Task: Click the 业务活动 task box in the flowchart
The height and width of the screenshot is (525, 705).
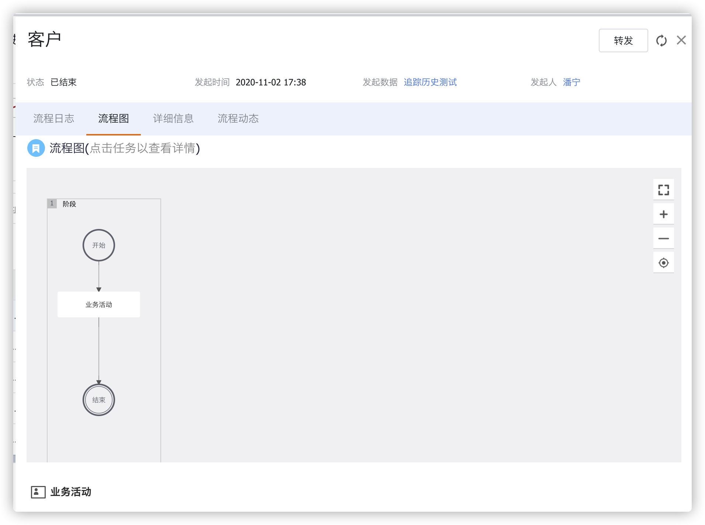Action: coord(99,304)
